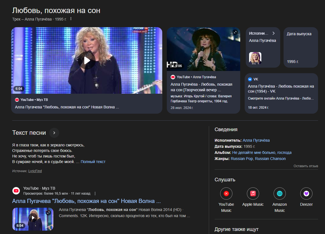Open the VK video result card
Viewport: 325px width, 234px height.
[281, 93]
